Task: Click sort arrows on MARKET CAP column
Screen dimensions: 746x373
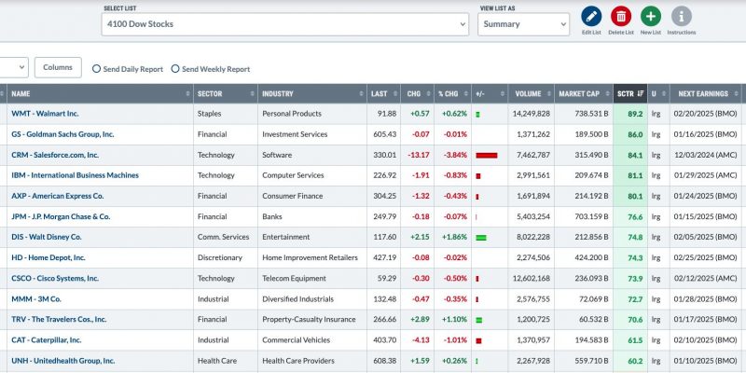Action: (608, 94)
